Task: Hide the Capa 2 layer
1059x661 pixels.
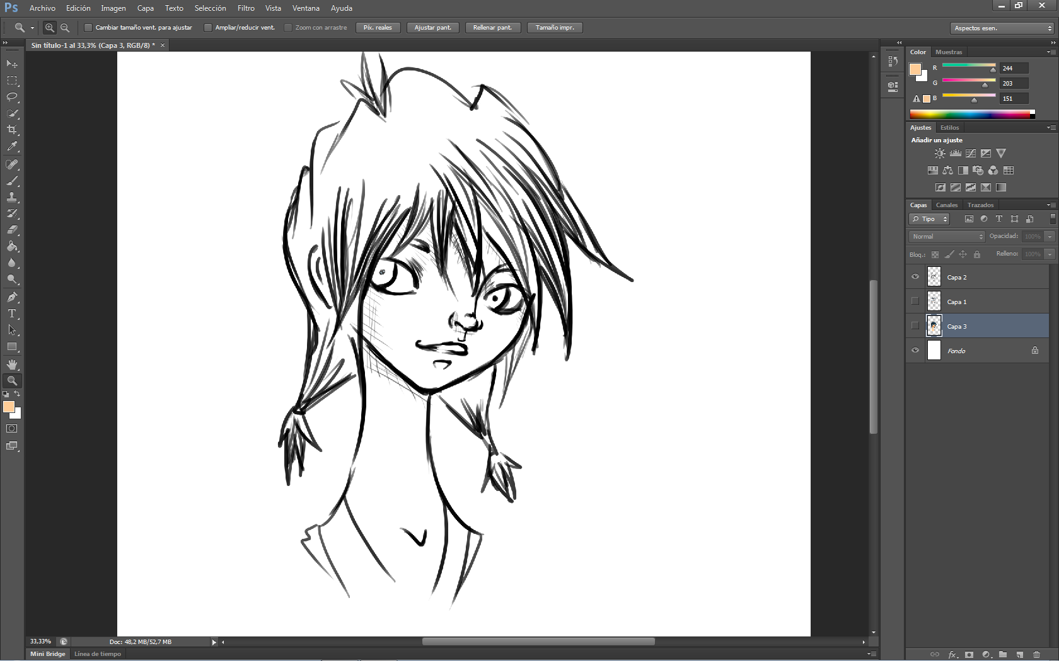Action: [x=915, y=276]
